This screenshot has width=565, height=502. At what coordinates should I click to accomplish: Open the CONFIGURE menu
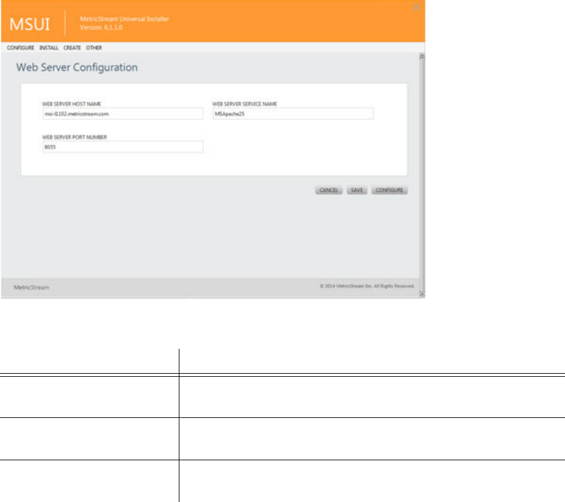[x=21, y=48]
